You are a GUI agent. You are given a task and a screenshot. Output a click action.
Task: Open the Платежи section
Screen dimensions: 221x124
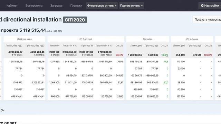(x=76, y=6)
